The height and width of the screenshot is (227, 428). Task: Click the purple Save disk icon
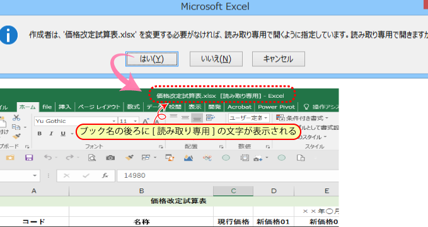tap(29, 158)
